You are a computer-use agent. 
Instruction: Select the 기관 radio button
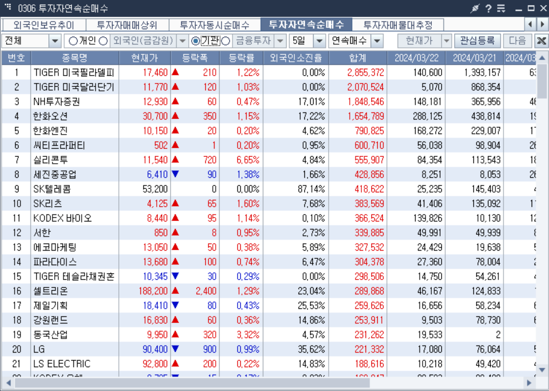[195, 41]
